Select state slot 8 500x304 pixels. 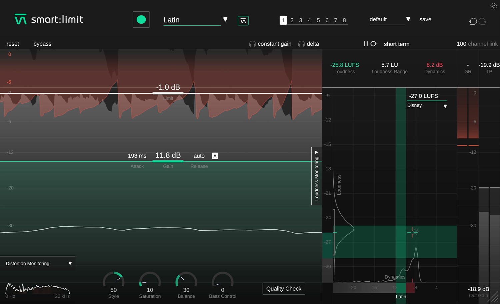[x=344, y=20]
